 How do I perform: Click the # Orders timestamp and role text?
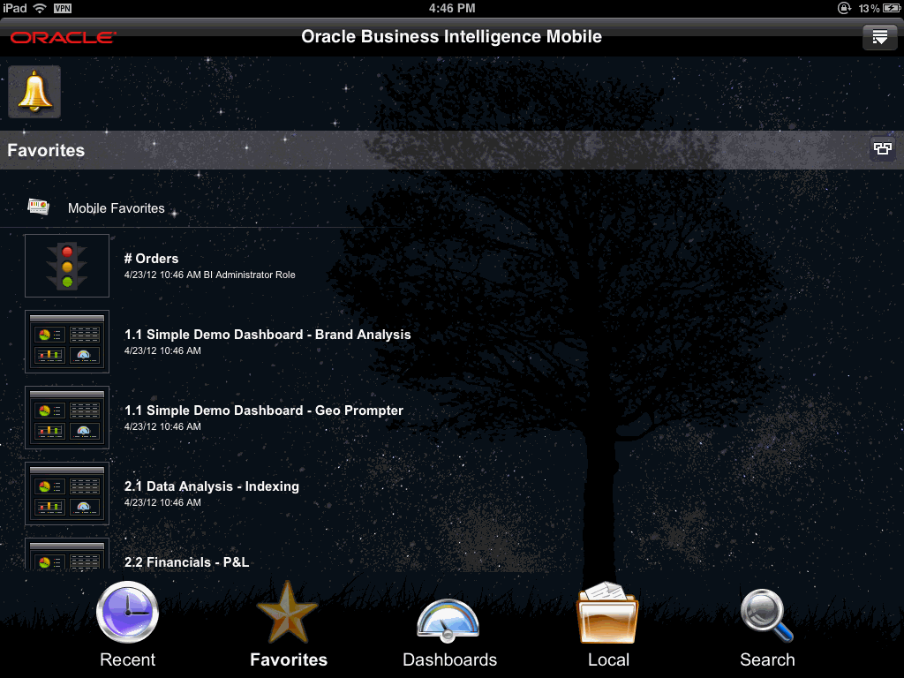coord(209,275)
